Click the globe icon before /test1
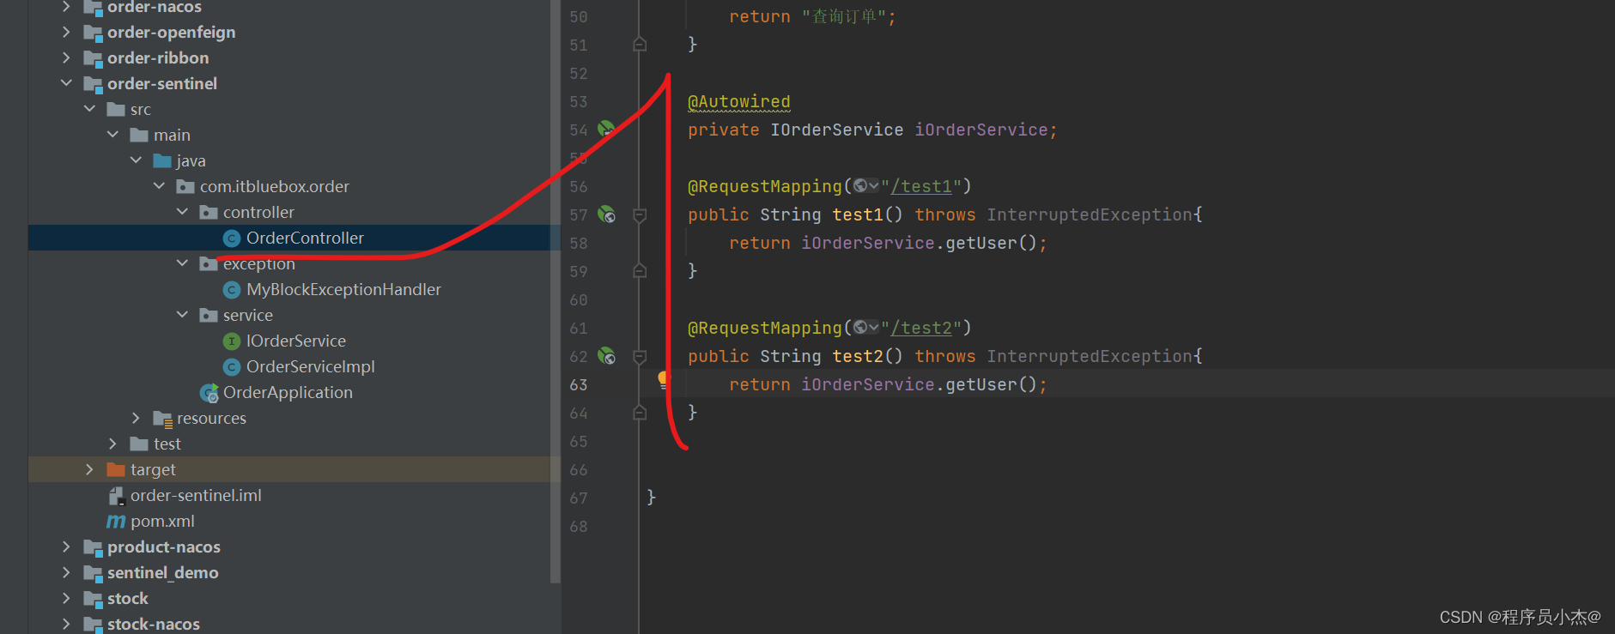The height and width of the screenshot is (634, 1615). (x=860, y=186)
